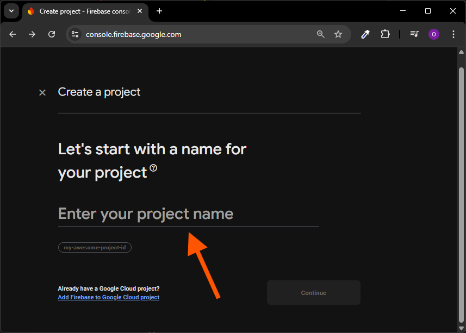The image size is (466, 333).
Task: Reload the Firebase console page
Action: (52, 34)
